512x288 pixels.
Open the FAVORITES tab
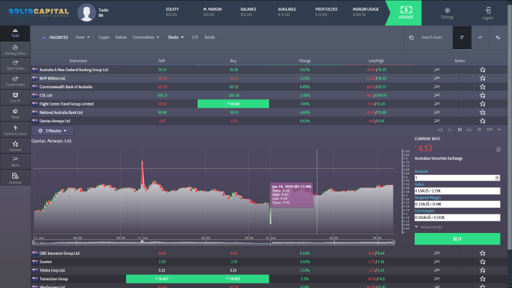55,38
